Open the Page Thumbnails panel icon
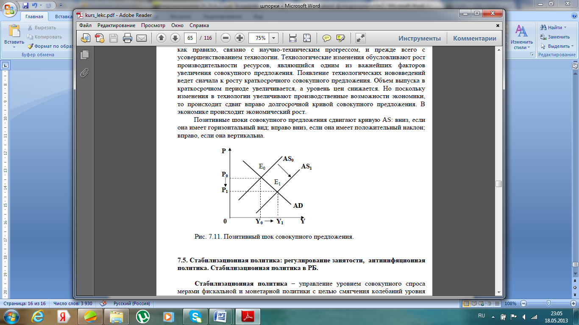 point(85,55)
